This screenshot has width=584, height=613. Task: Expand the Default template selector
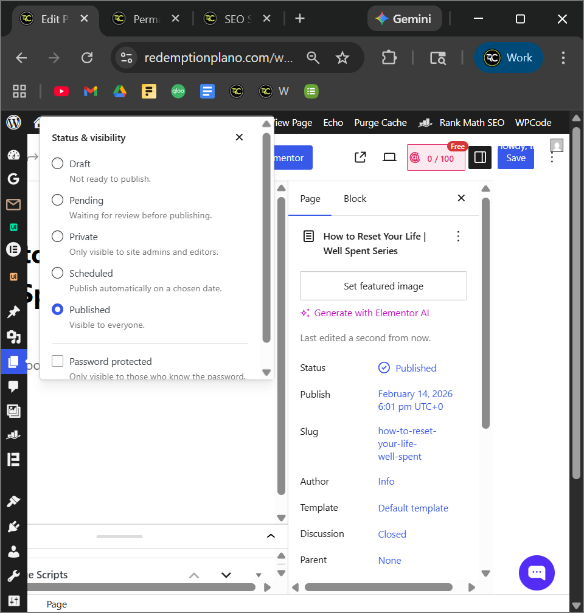pos(413,508)
